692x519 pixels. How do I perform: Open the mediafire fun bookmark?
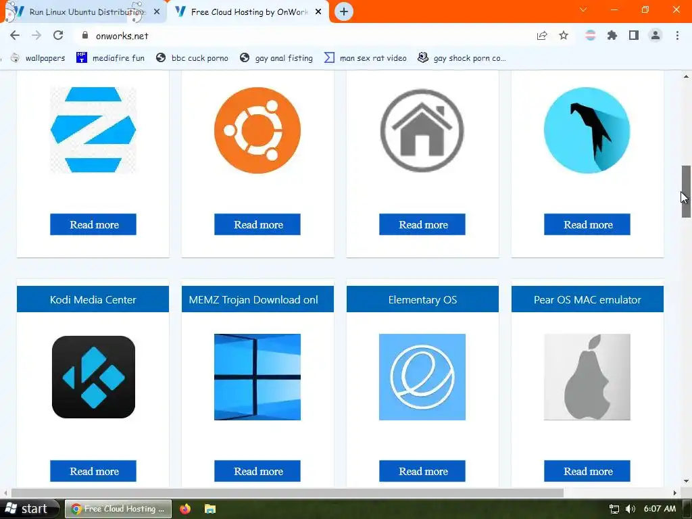[110, 58]
